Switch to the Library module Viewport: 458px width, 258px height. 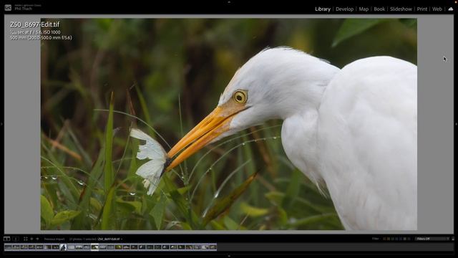coord(323,9)
